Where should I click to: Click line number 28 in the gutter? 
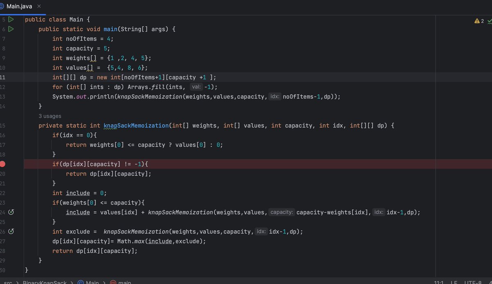pyautogui.click(x=2, y=251)
